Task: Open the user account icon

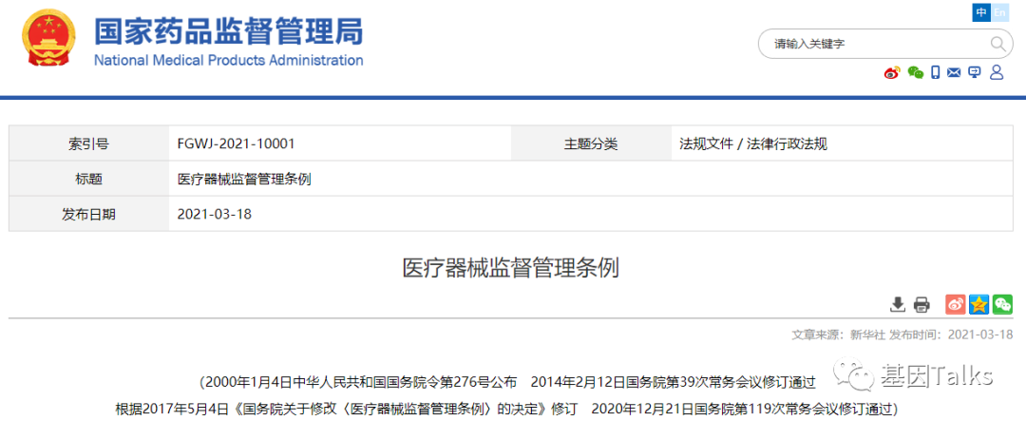Action: [x=997, y=73]
